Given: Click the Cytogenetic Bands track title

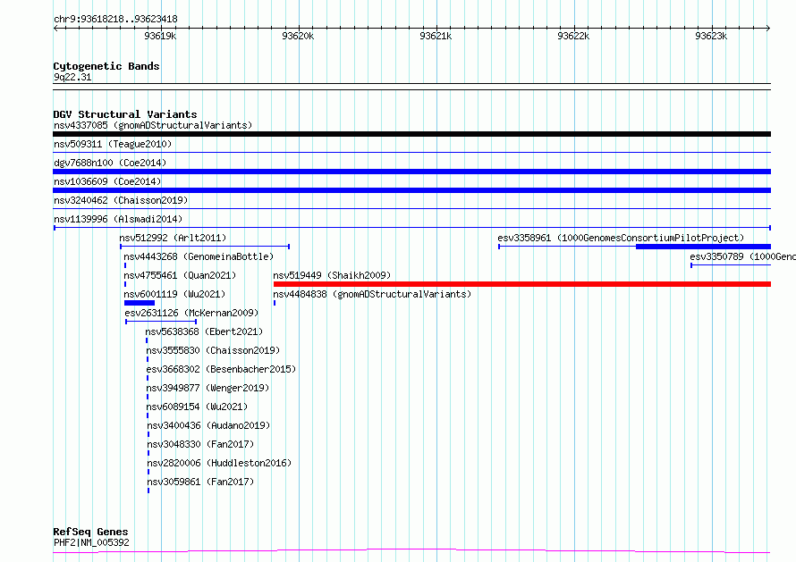Looking at the screenshot, I should tap(106, 66).
